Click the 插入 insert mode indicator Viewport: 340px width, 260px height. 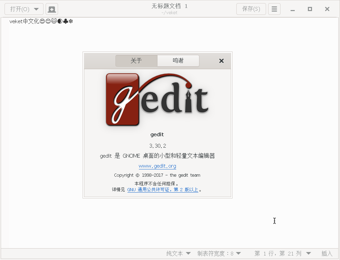pyautogui.click(x=327, y=253)
